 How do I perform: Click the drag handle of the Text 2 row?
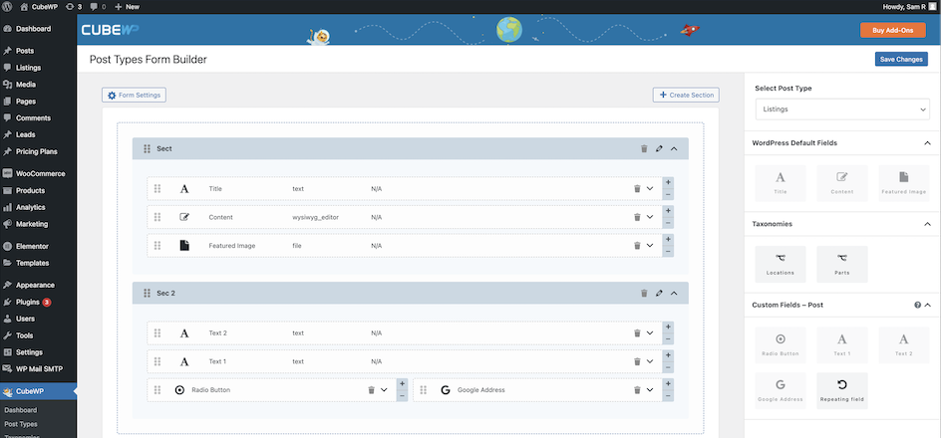(157, 333)
